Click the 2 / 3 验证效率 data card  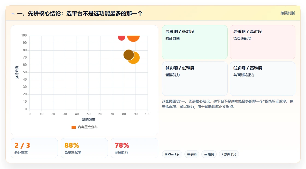tap(34, 148)
